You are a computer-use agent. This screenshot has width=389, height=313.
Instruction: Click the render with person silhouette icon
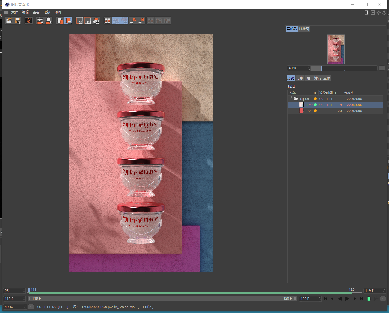[48, 21]
